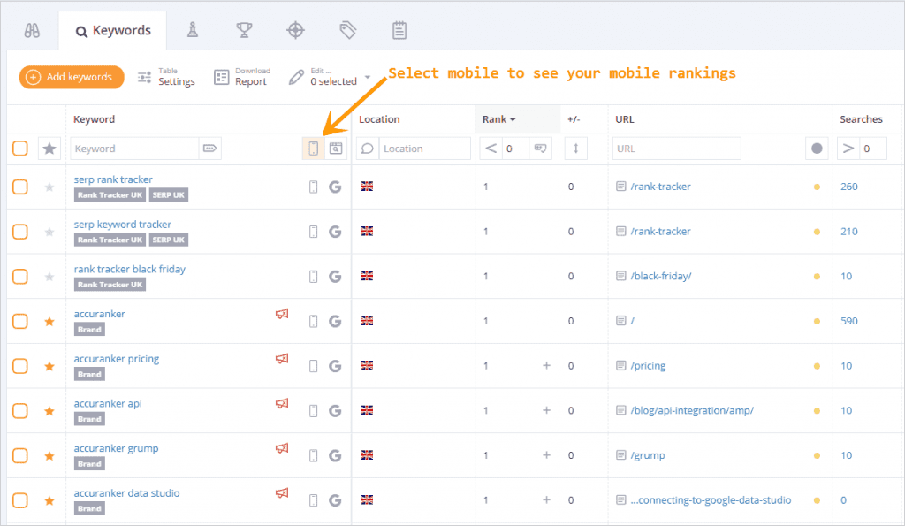Check the box for accuranker keyword row
Viewport: 905px width, 526px height.
click(x=19, y=321)
